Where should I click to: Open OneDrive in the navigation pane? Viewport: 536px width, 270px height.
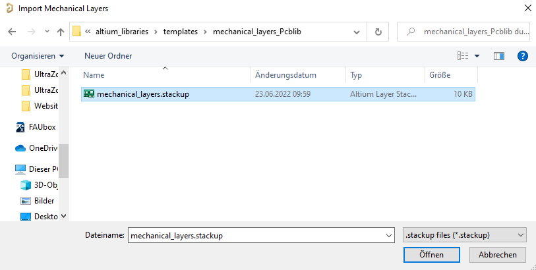click(x=43, y=148)
